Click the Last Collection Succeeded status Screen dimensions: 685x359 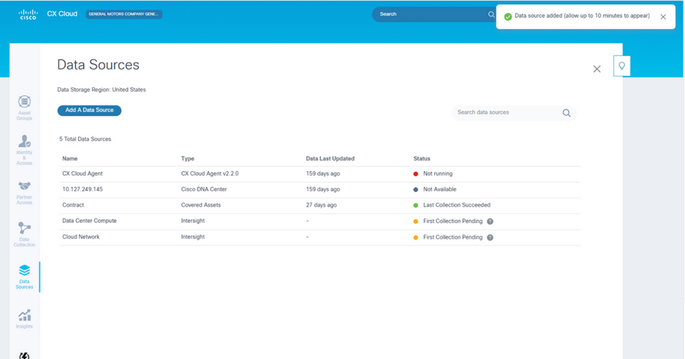click(457, 205)
